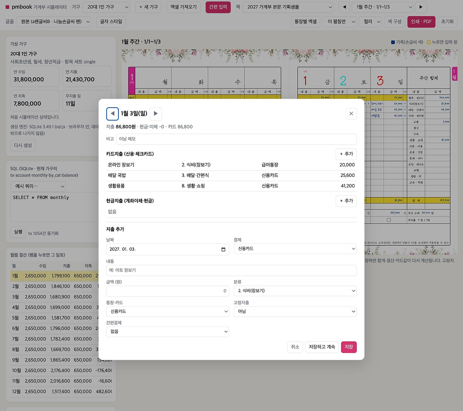
Task: Click the 색 구성 button
Action: 395,22
